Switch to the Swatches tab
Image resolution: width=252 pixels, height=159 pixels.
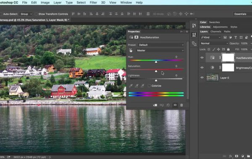pyautogui.click(x=214, y=22)
